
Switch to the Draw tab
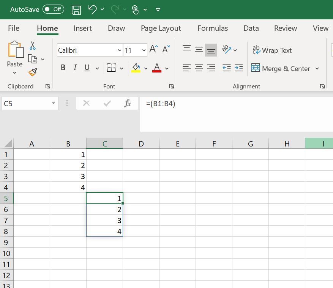click(117, 28)
